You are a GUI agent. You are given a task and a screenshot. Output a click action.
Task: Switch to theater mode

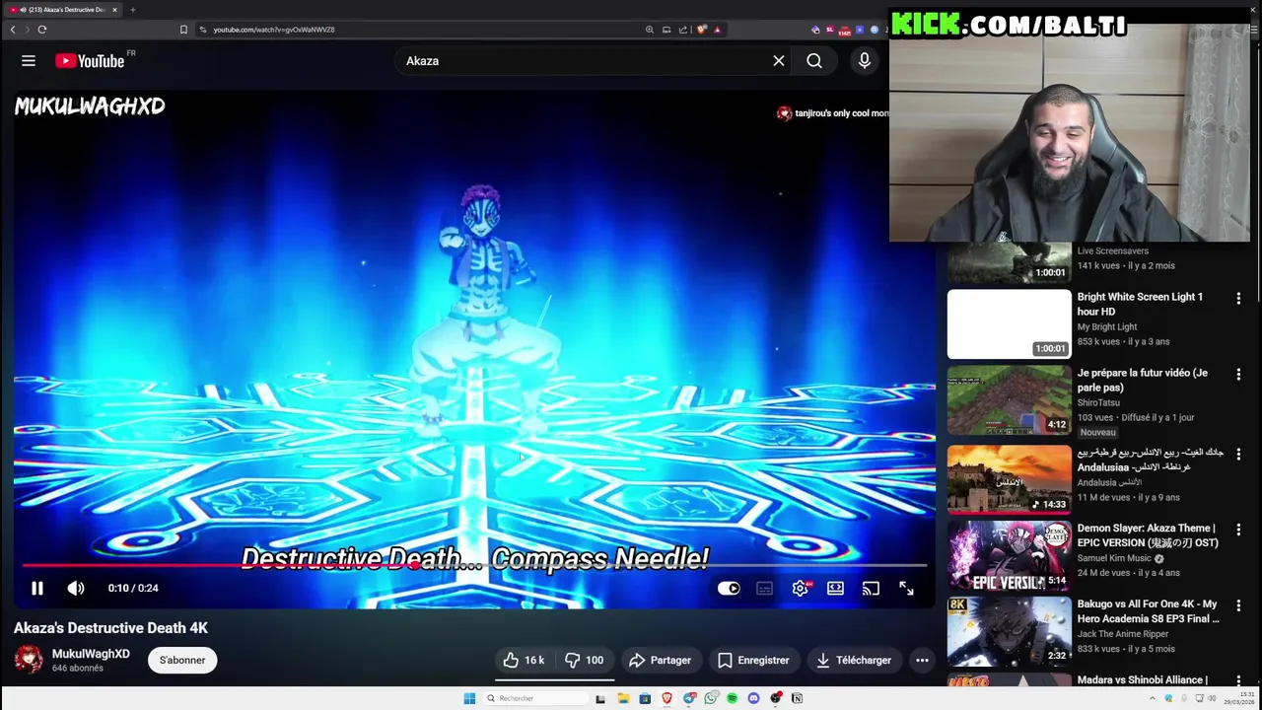click(x=835, y=588)
